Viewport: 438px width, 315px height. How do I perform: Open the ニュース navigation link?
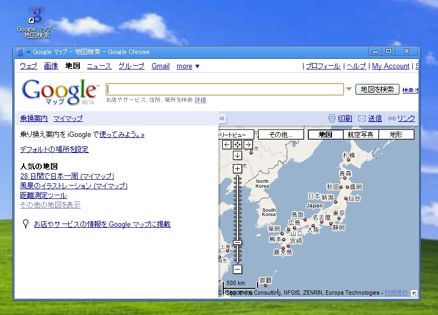99,66
